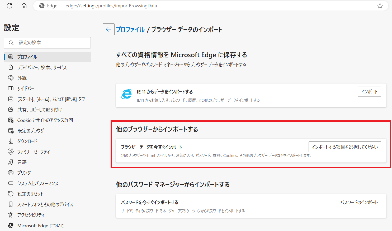Click the IE 11 からデータをインポートする title

[x=165, y=92]
